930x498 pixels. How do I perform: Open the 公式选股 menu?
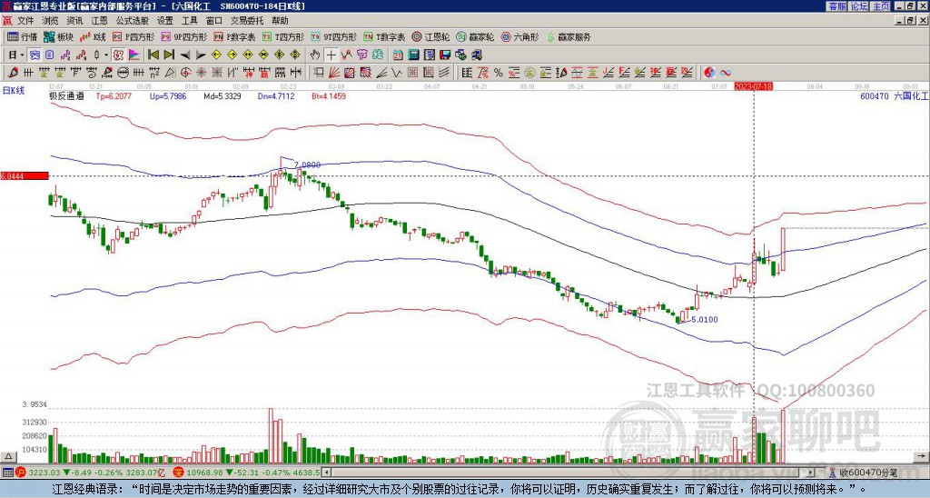tap(133, 21)
